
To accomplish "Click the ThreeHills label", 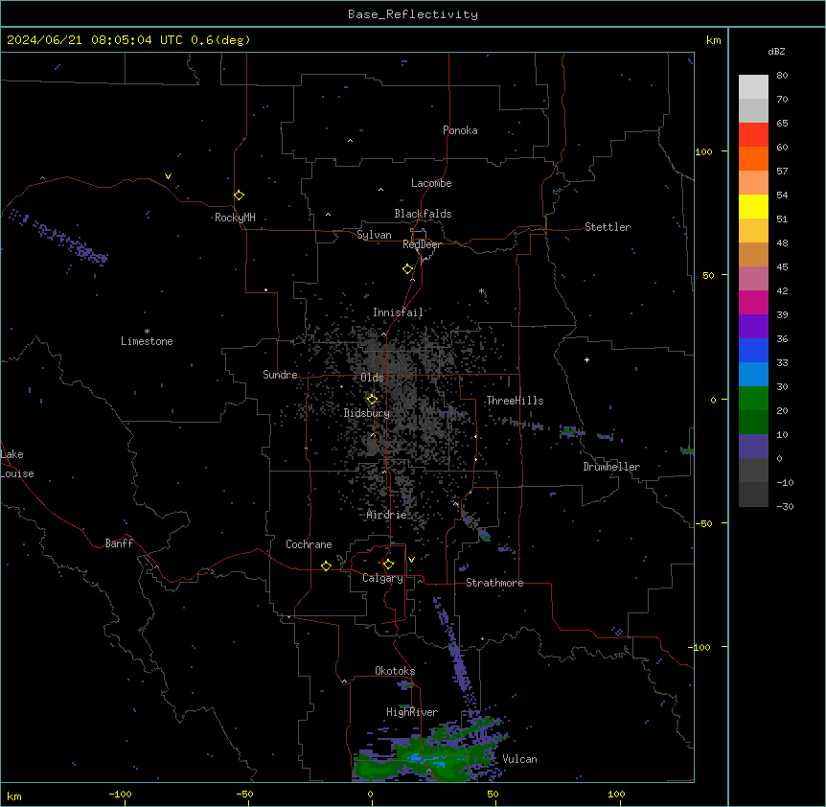I will (515, 401).
